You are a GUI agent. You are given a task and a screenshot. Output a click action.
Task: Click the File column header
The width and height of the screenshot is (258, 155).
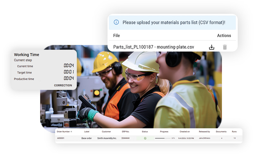[x=116, y=36]
